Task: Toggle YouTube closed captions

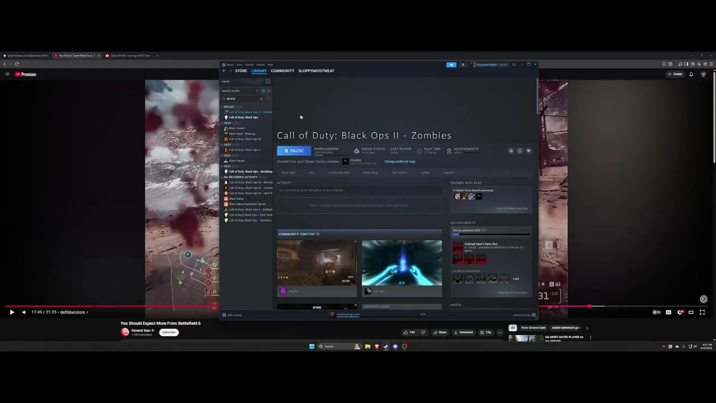Action: [x=668, y=312]
